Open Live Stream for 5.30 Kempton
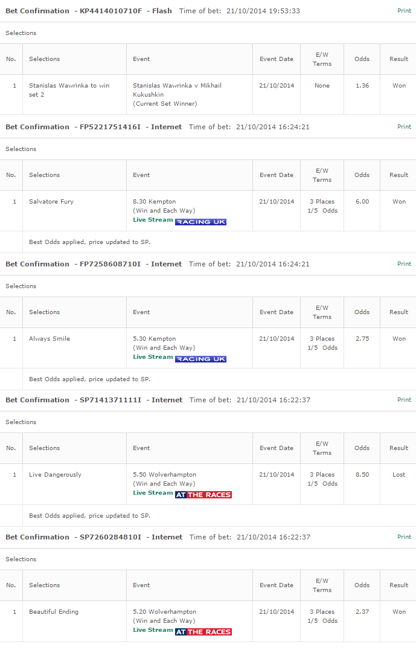416x650 pixels. [153, 357]
